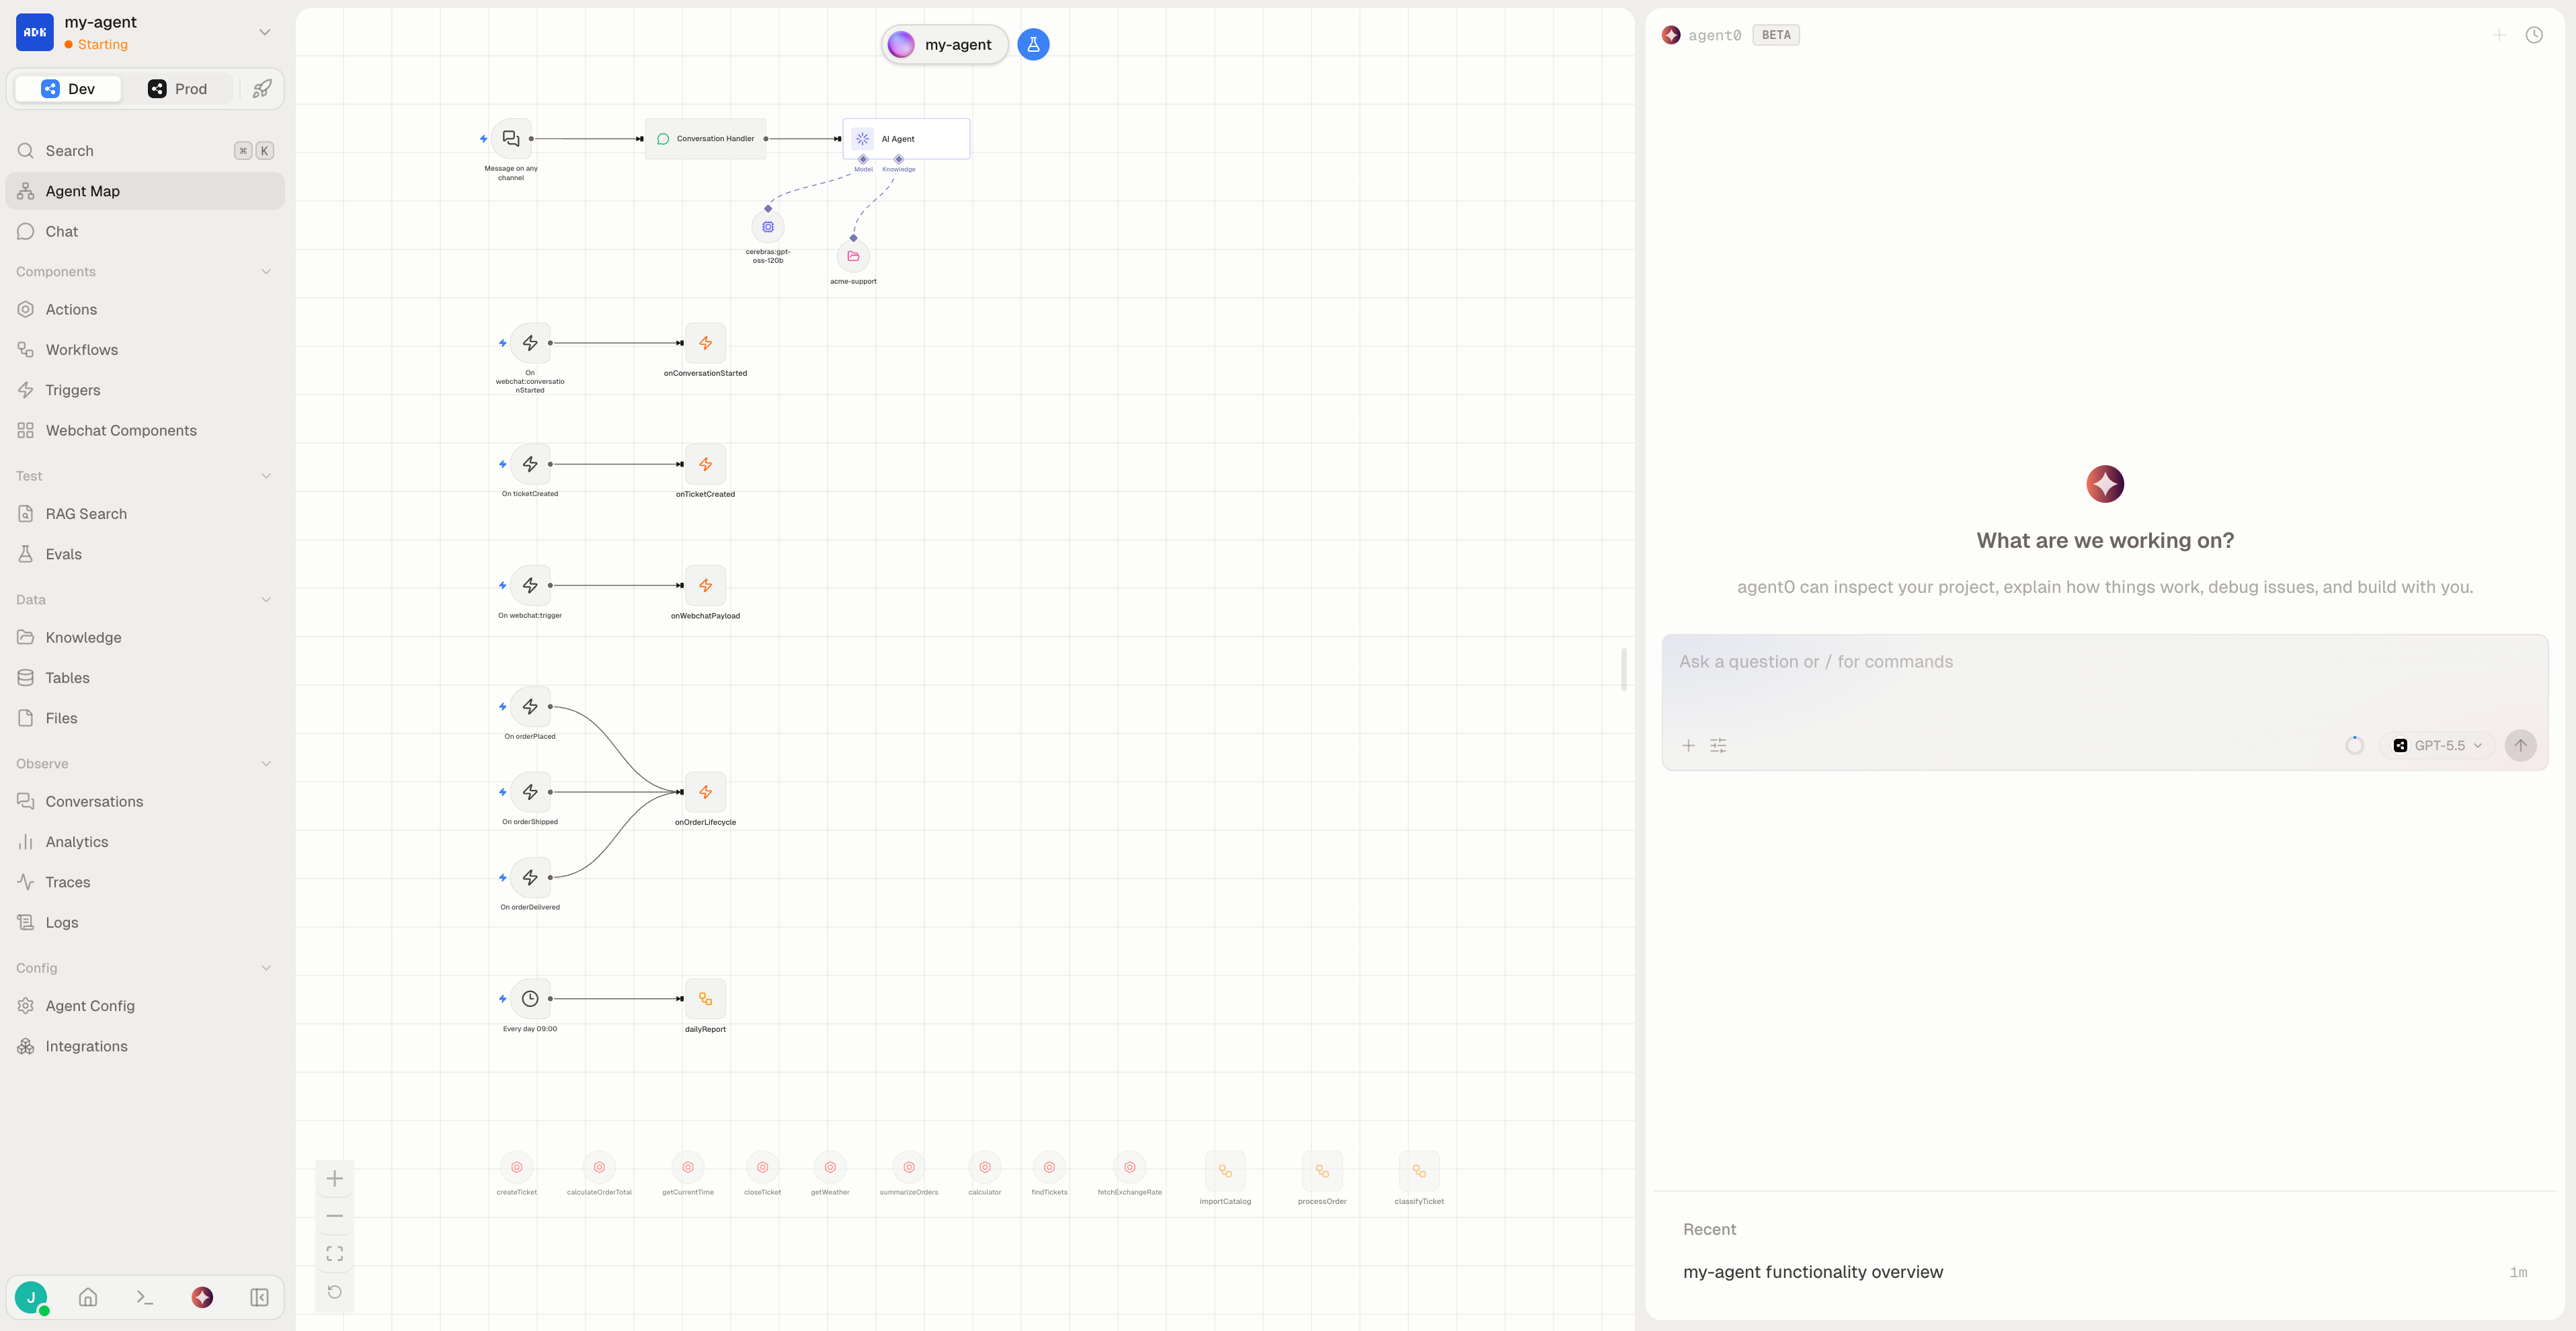Click the cerebras:gpt-oss-120b model node
Viewport: 2576px width, 1331px height.
[768, 227]
